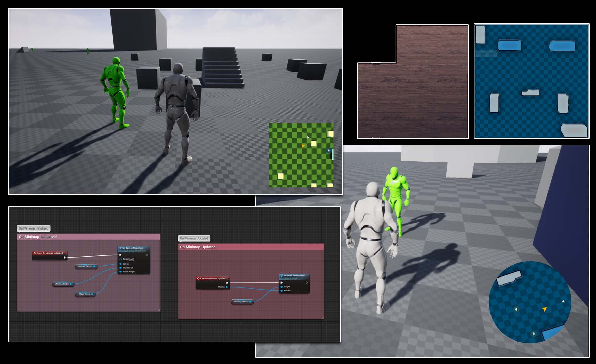Viewport: 596px width, 364px height.
Task: Click the Map Widget input pin
Action: pyautogui.click(x=120, y=268)
